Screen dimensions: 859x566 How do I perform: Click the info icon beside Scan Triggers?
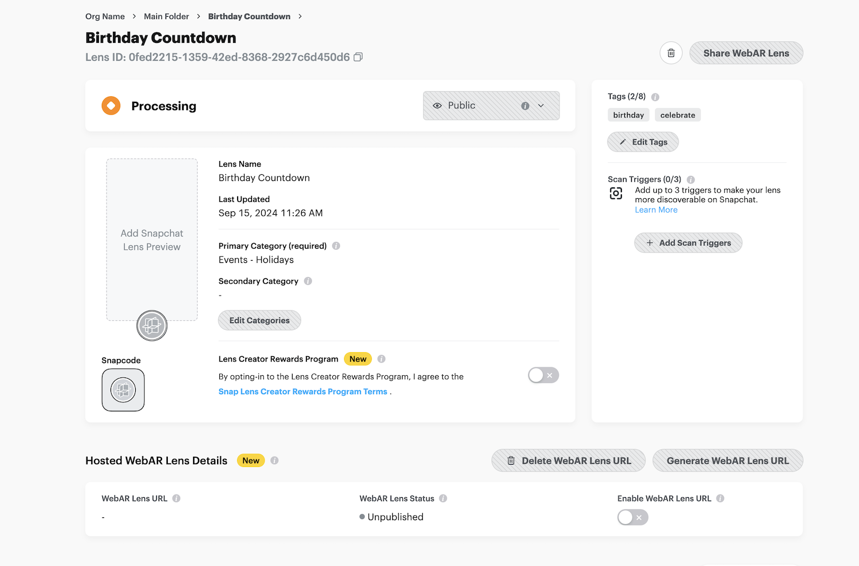tap(691, 179)
